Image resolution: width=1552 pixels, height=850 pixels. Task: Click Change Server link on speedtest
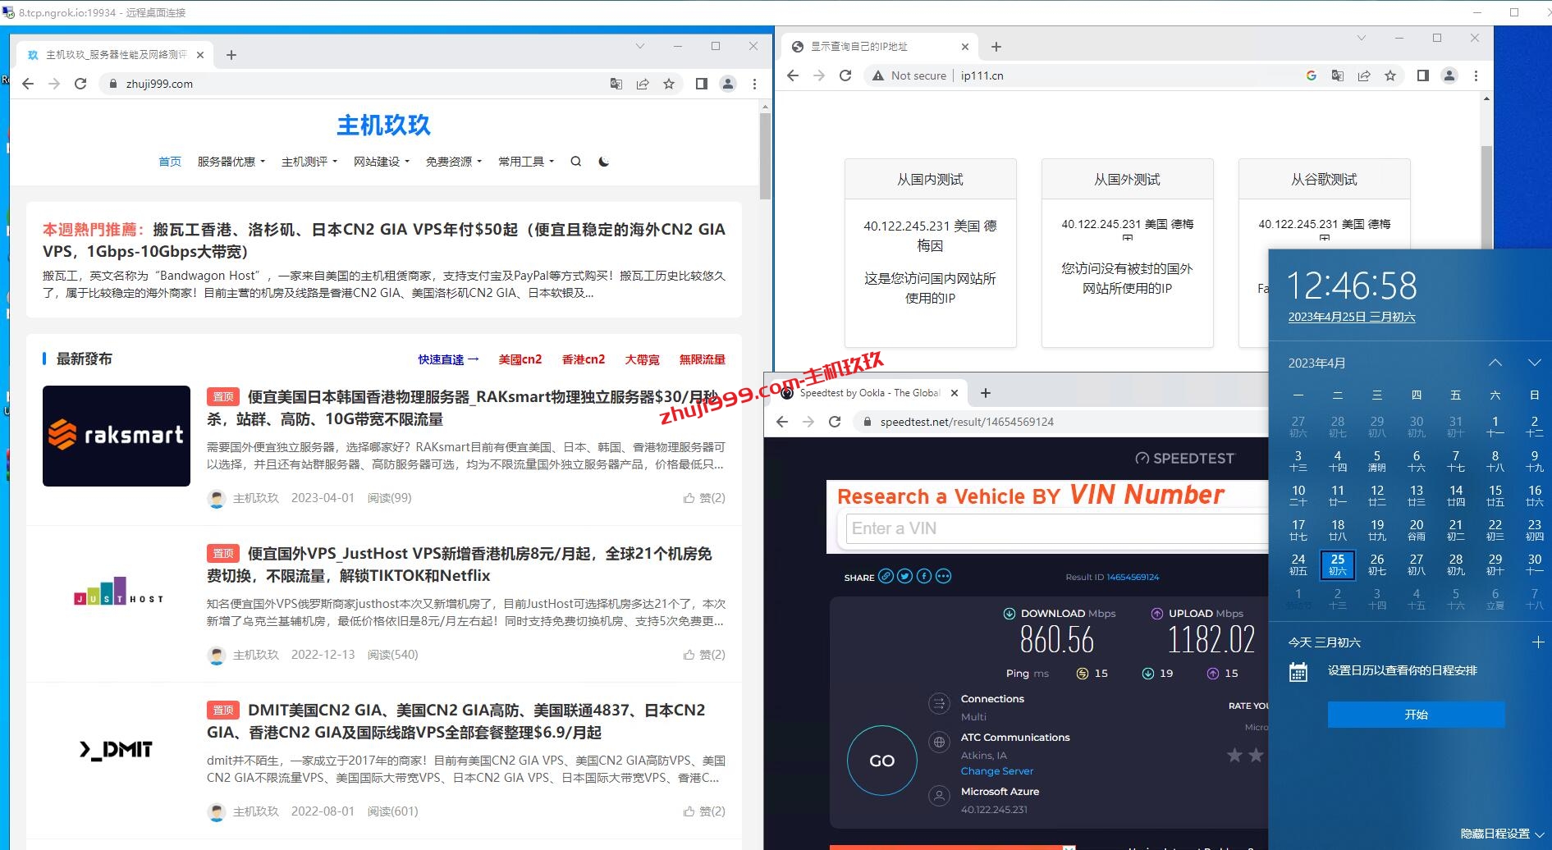coord(997,771)
